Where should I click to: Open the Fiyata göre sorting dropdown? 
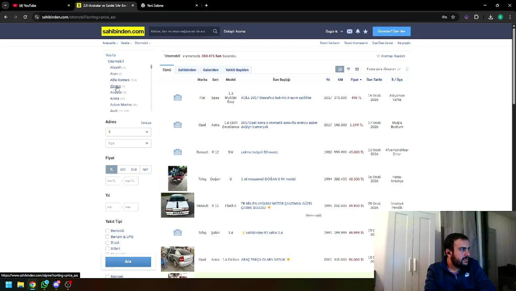tap(383, 69)
